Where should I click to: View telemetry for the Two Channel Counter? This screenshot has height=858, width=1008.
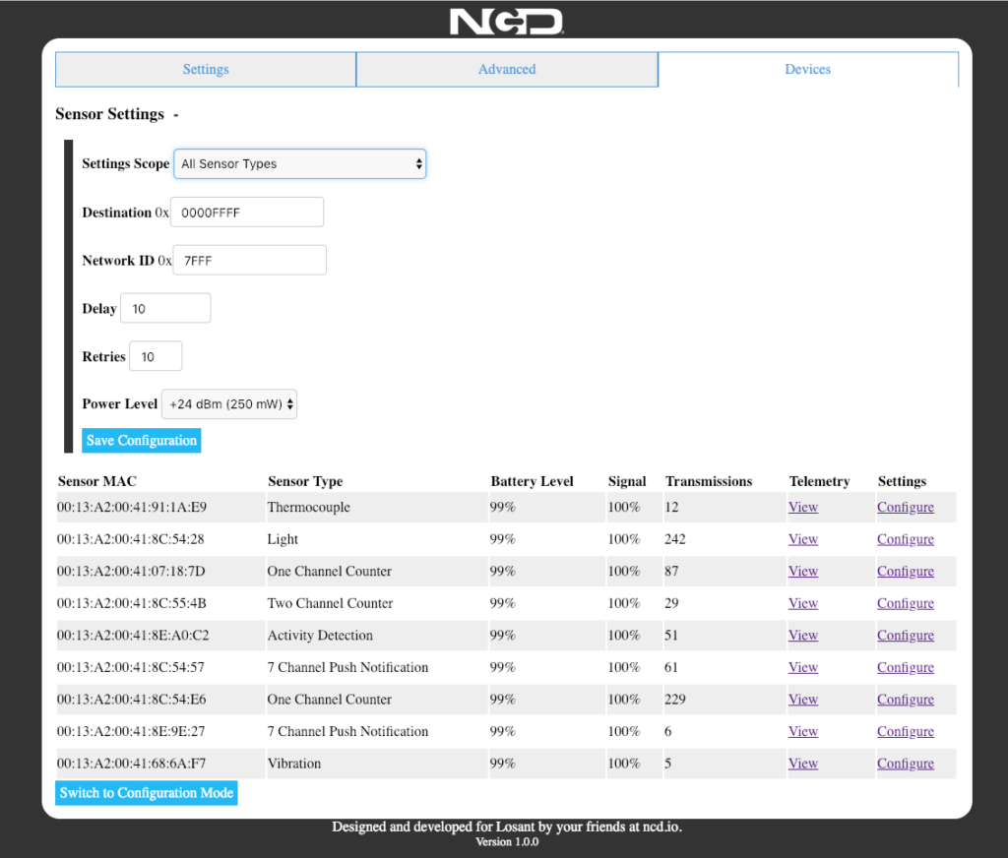tap(802, 602)
